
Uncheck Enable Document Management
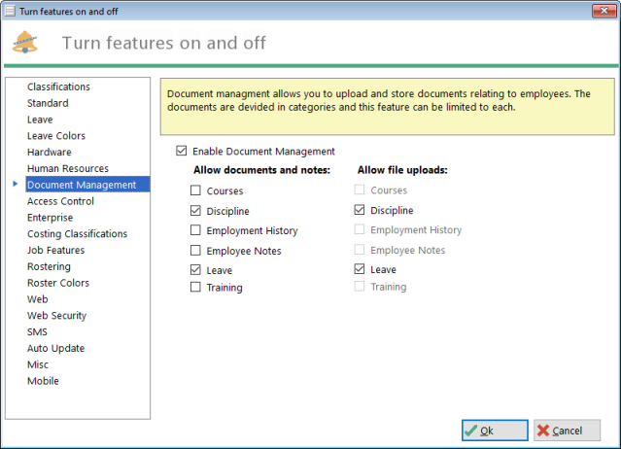click(x=182, y=151)
